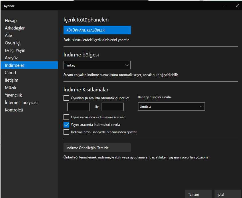The height and width of the screenshot is (198, 242).
Task: Open the Hesap settings section
Action: click(11, 21)
